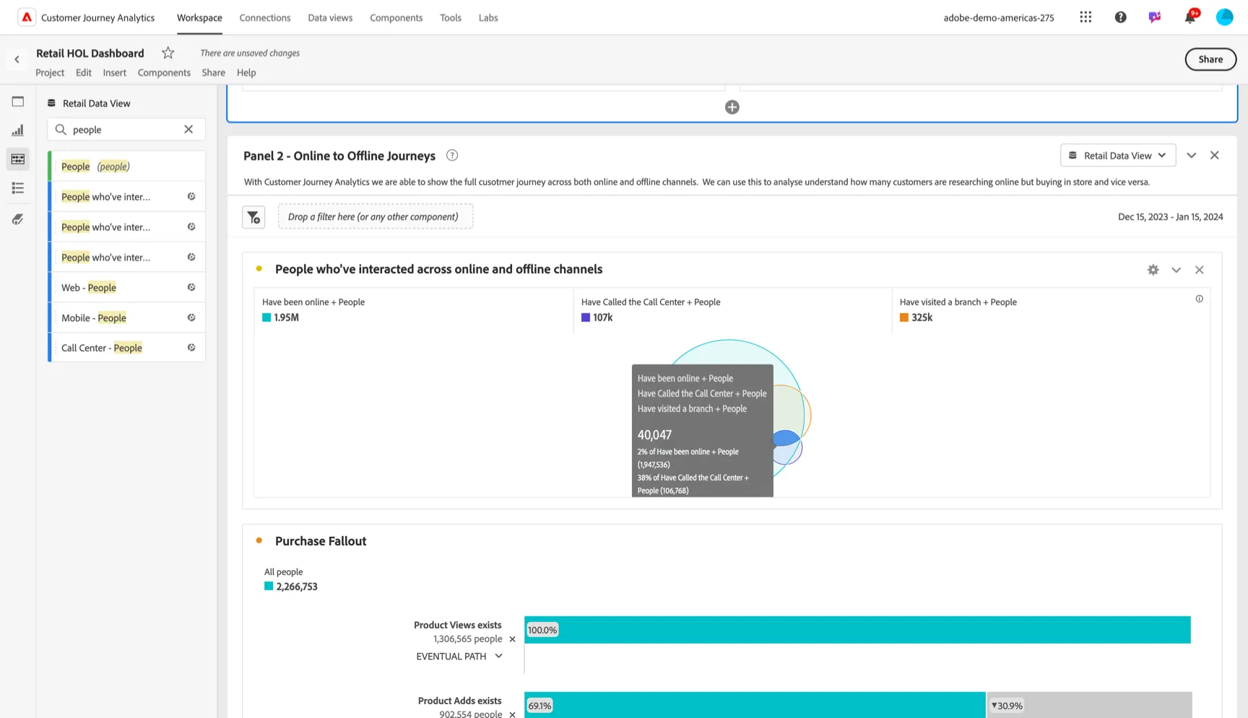Collapse the Venn visualization chevron
The height and width of the screenshot is (718, 1248).
click(1176, 270)
